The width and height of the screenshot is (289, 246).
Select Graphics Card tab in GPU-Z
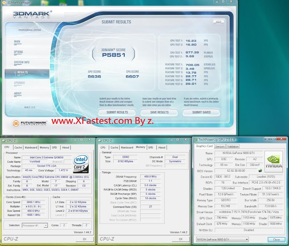tap(204, 146)
